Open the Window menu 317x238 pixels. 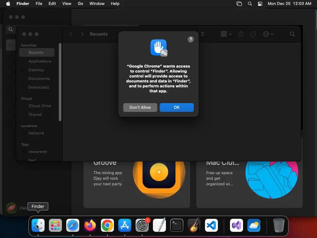pos(97,4)
